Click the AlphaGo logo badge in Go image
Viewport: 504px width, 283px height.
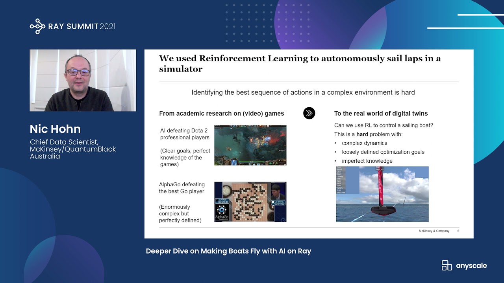[x=222, y=212]
